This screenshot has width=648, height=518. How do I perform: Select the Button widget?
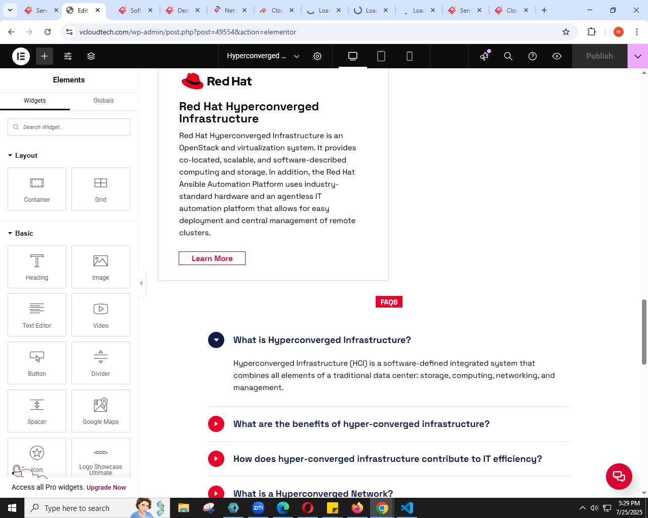(37, 363)
